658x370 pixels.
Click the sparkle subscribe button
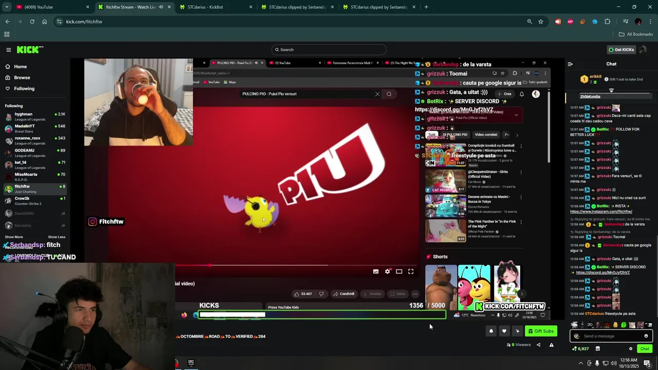(518, 331)
